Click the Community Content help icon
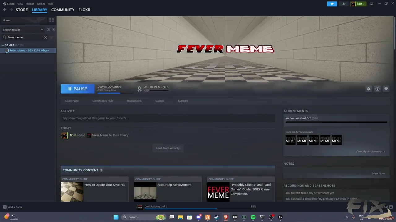Screen dimensions: 396x222 click(101, 170)
